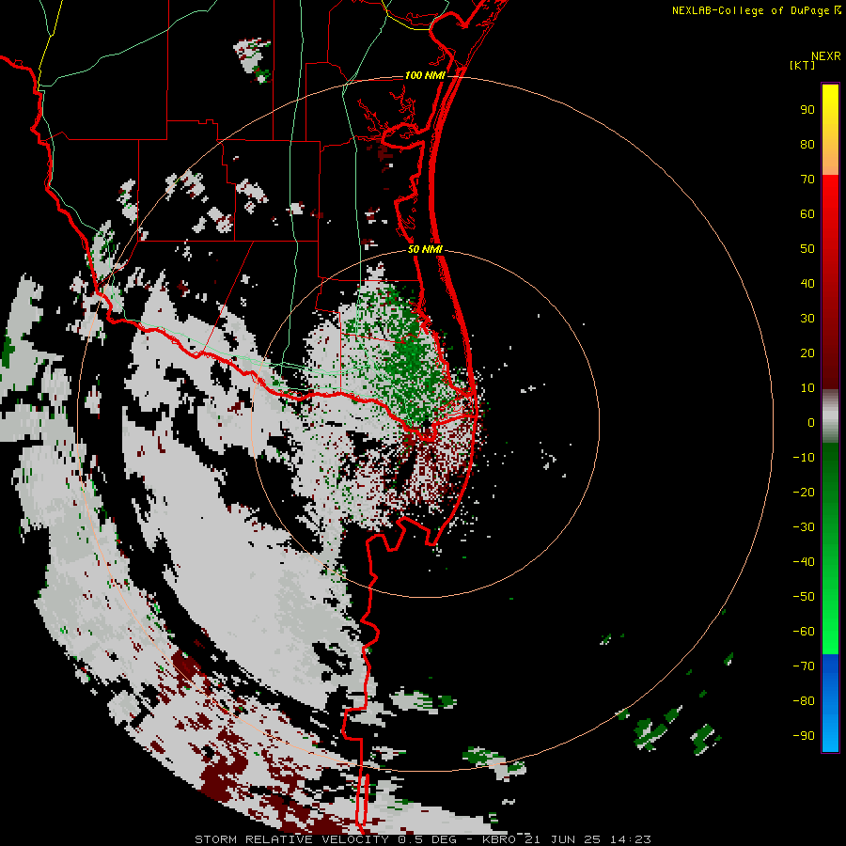Click the bright red segment of the velocity color bar
This screenshot has height=846, width=846.
pos(830,281)
